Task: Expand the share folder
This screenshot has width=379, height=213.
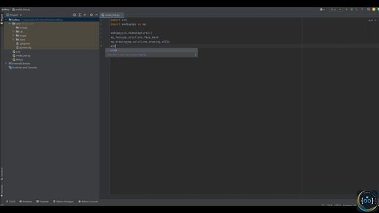Action: pos(13,40)
